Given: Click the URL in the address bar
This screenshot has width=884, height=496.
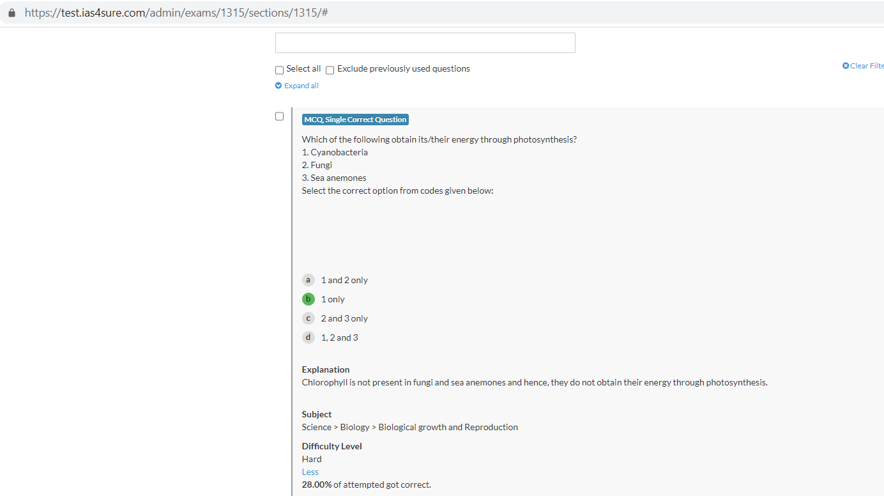Looking at the screenshot, I should (176, 13).
